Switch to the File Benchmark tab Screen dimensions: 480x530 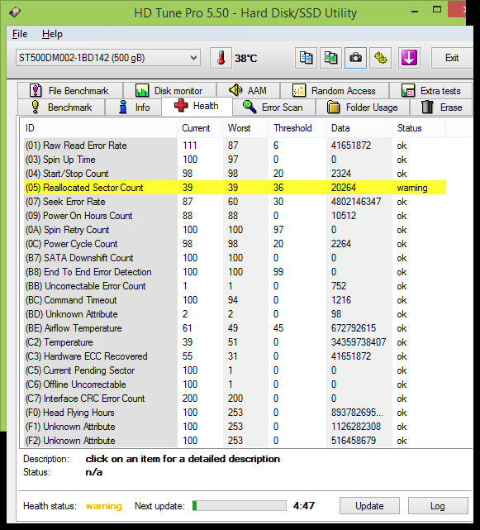[x=70, y=91]
